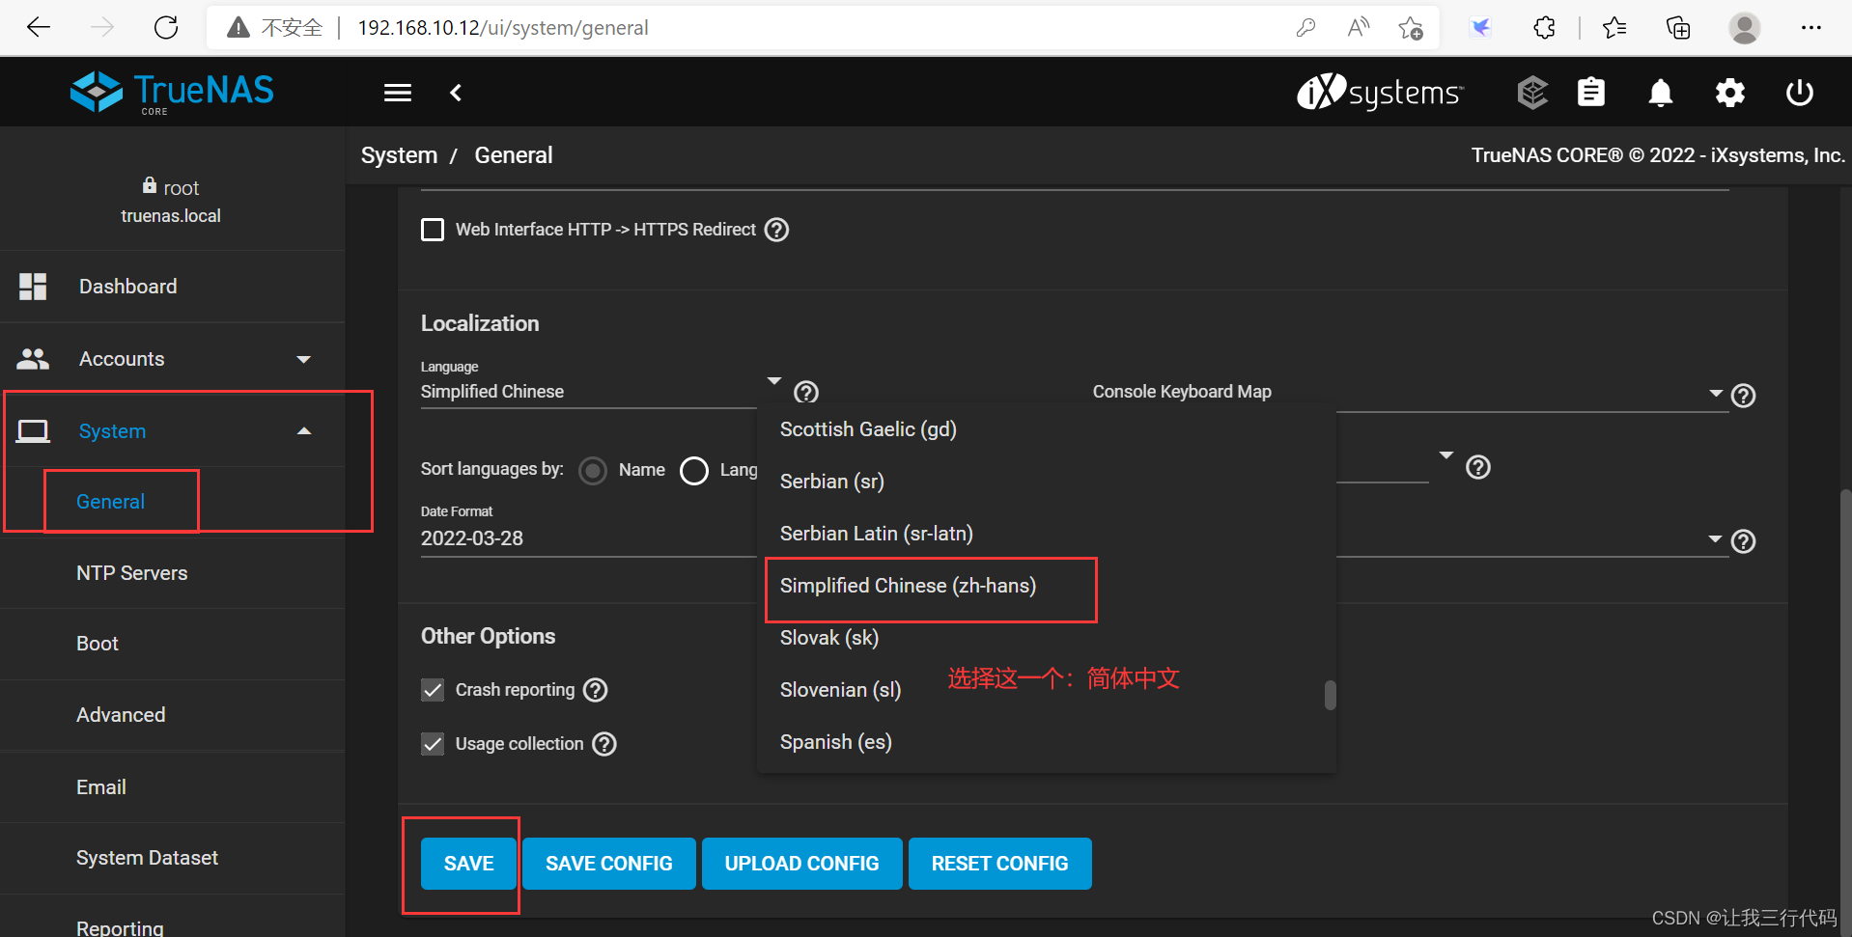Open the iXsystems logo link
1852x937 pixels.
1380,93
